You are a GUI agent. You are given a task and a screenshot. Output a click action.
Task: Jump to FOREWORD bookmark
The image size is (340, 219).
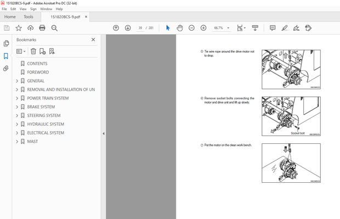[x=38, y=72]
